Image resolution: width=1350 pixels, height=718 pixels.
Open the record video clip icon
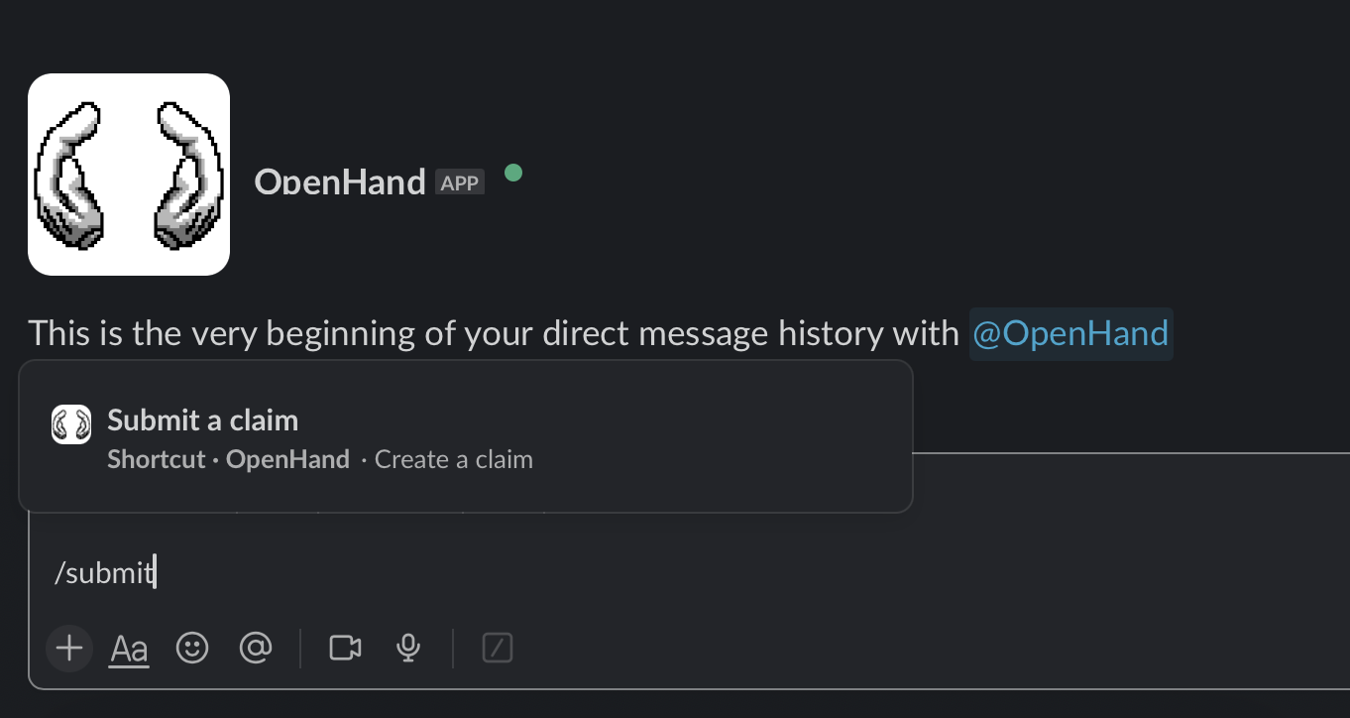[344, 648]
